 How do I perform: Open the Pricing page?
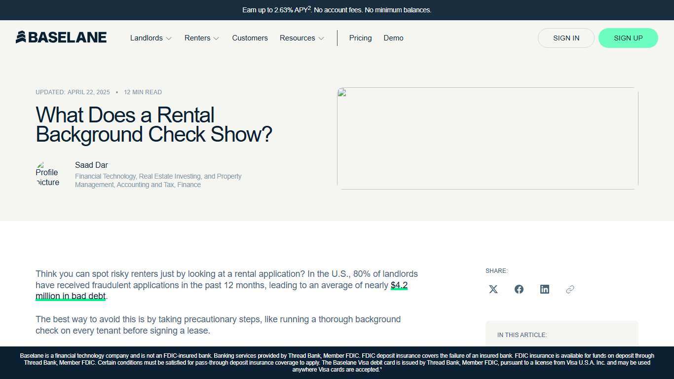point(360,38)
